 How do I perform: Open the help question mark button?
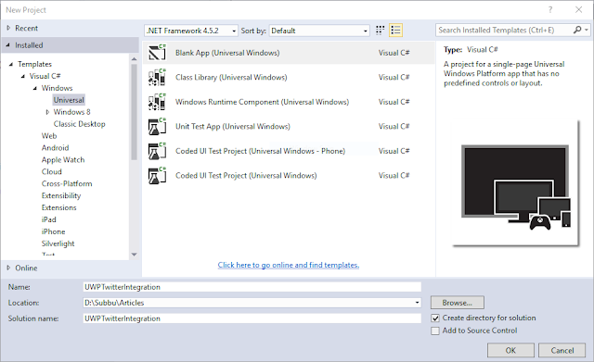[x=550, y=10]
